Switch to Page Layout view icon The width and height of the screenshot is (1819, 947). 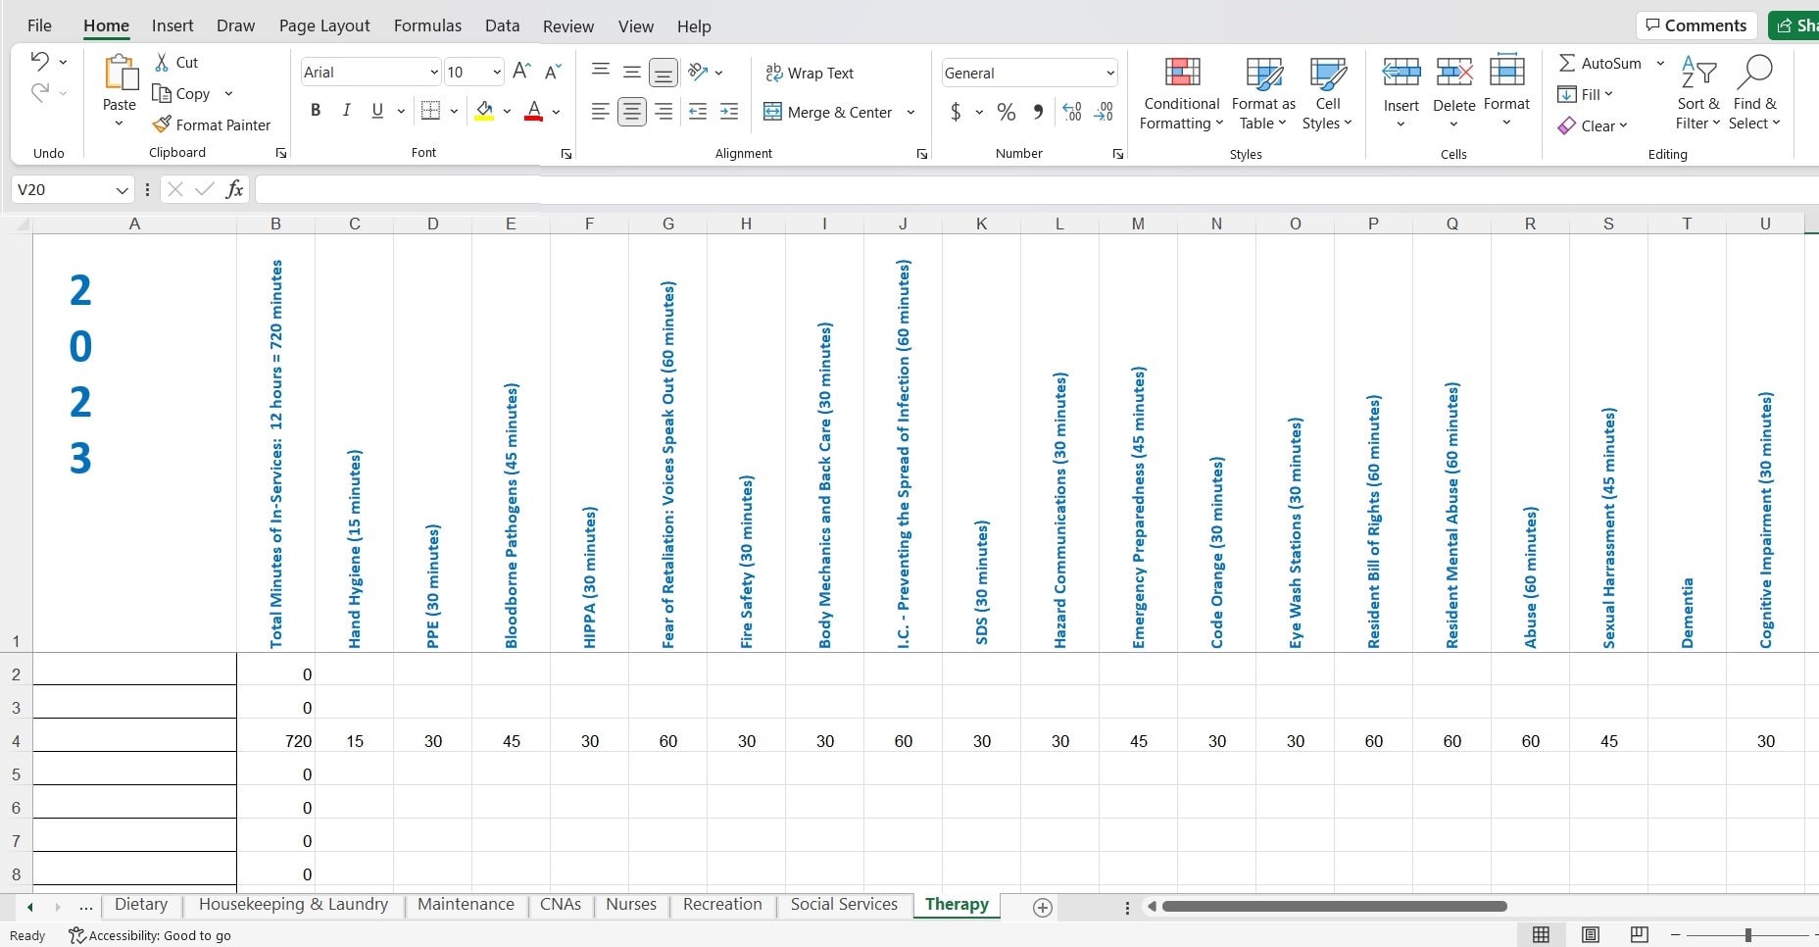tap(1591, 935)
